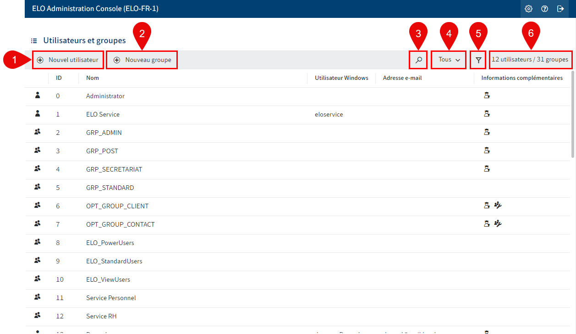
Task: Sort the list by the Nom column header
Action: pyautogui.click(x=92, y=78)
